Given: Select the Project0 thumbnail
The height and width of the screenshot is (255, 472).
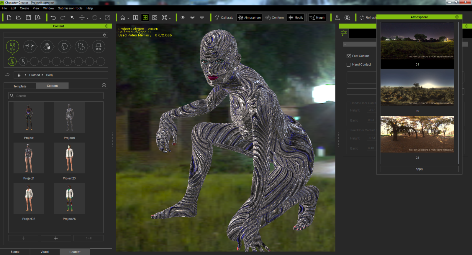Looking at the screenshot, I should pos(69,117).
